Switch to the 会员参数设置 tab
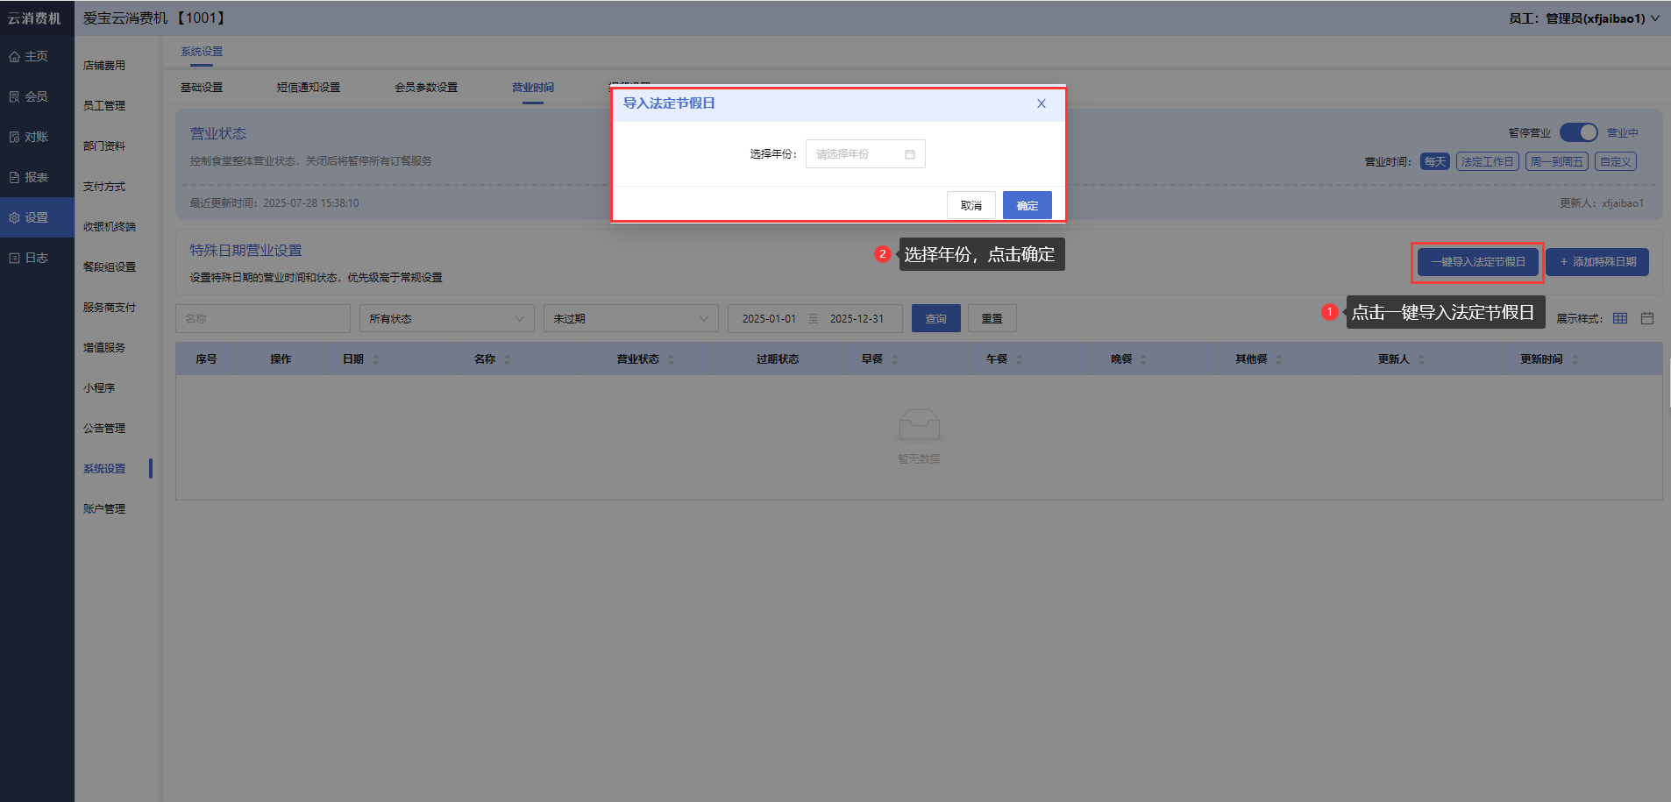The image size is (1671, 802). (426, 88)
